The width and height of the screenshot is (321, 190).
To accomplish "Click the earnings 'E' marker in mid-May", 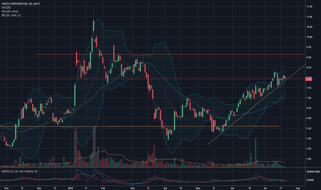I will (209, 164).
